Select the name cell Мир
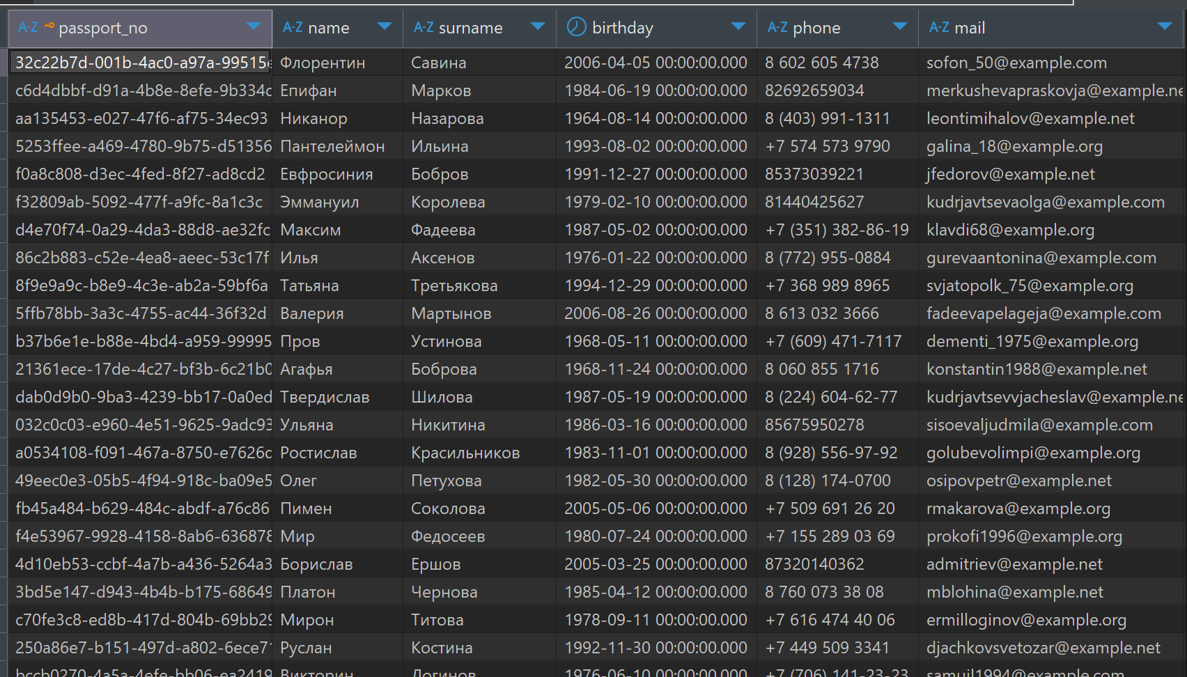This screenshot has width=1187, height=677. click(x=338, y=536)
